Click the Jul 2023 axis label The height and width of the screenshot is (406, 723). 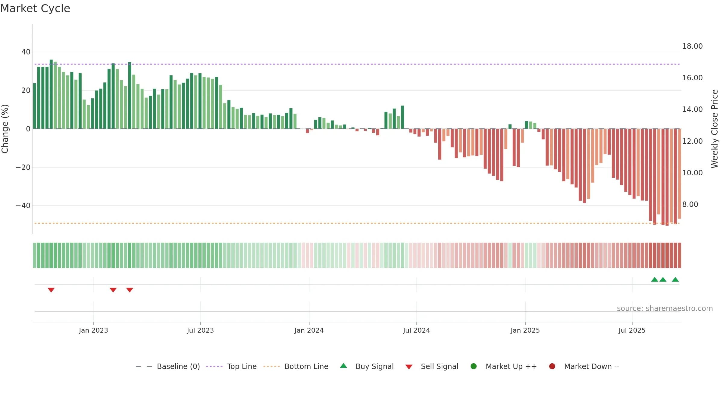[200, 331]
